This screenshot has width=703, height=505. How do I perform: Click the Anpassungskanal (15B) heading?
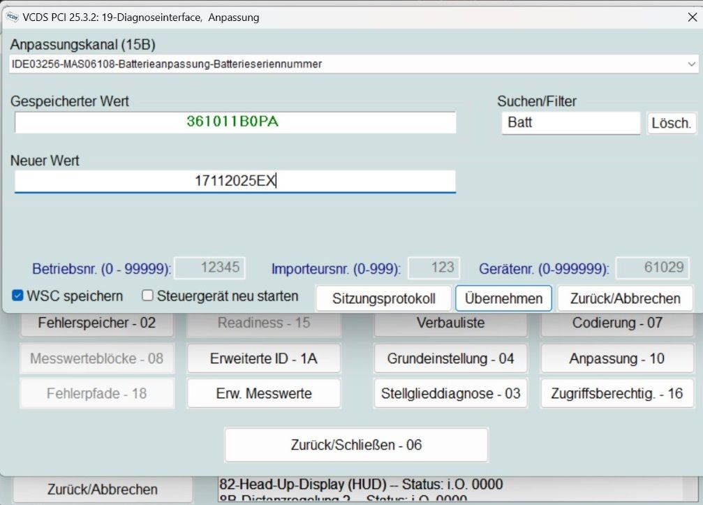click(83, 45)
